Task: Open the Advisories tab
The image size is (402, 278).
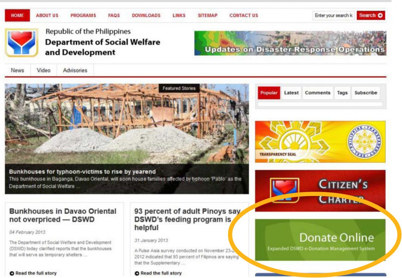Action: (x=74, y=71)
